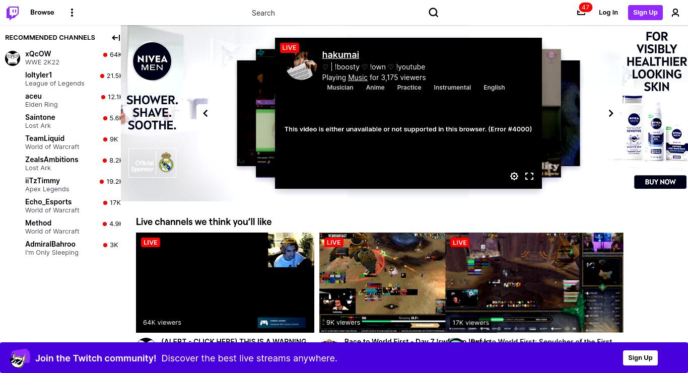Click the 'Join the Twitch community!' text
Screen dimensions: 688x373
pos(96,358)
